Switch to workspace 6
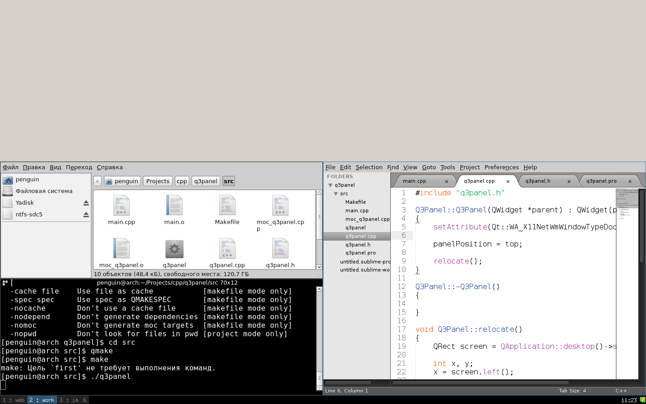646x404 pixels. 84,400
